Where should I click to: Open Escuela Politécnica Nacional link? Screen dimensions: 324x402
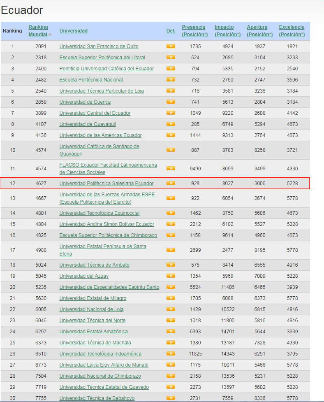(91, 80)
